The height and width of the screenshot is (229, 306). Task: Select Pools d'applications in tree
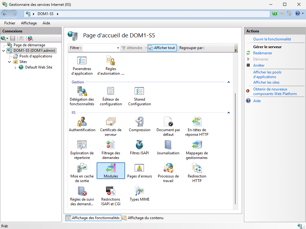click(36, 56)
